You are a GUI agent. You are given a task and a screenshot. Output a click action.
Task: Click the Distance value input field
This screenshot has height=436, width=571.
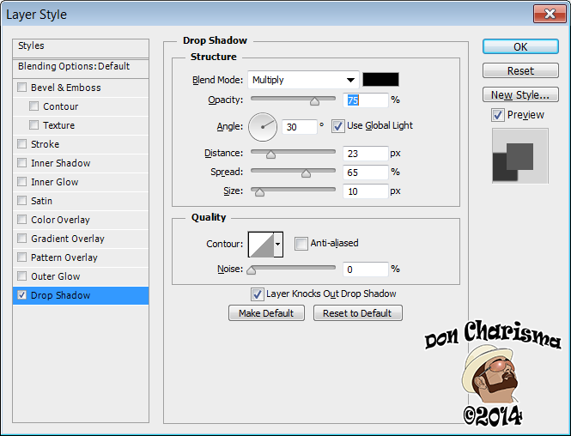(x=365, y=154)
